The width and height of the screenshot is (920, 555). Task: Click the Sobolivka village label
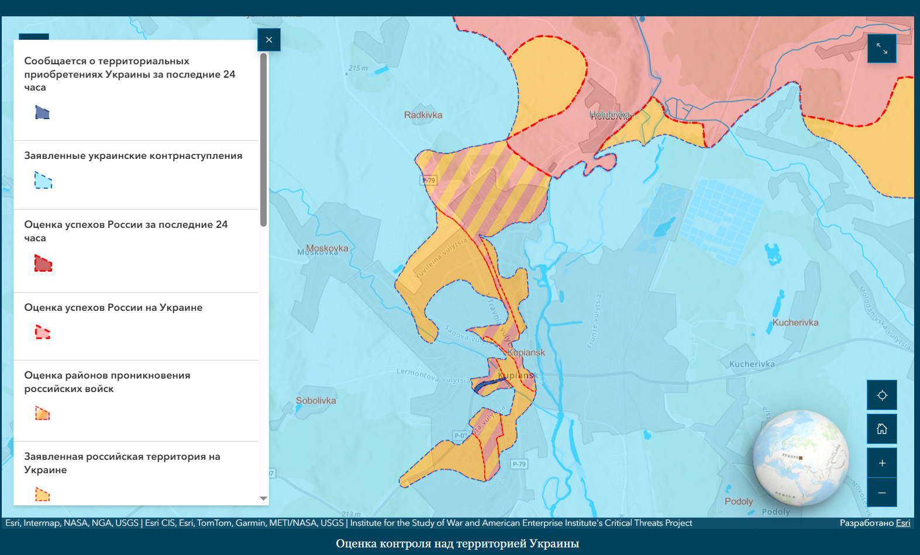[316, 401]
